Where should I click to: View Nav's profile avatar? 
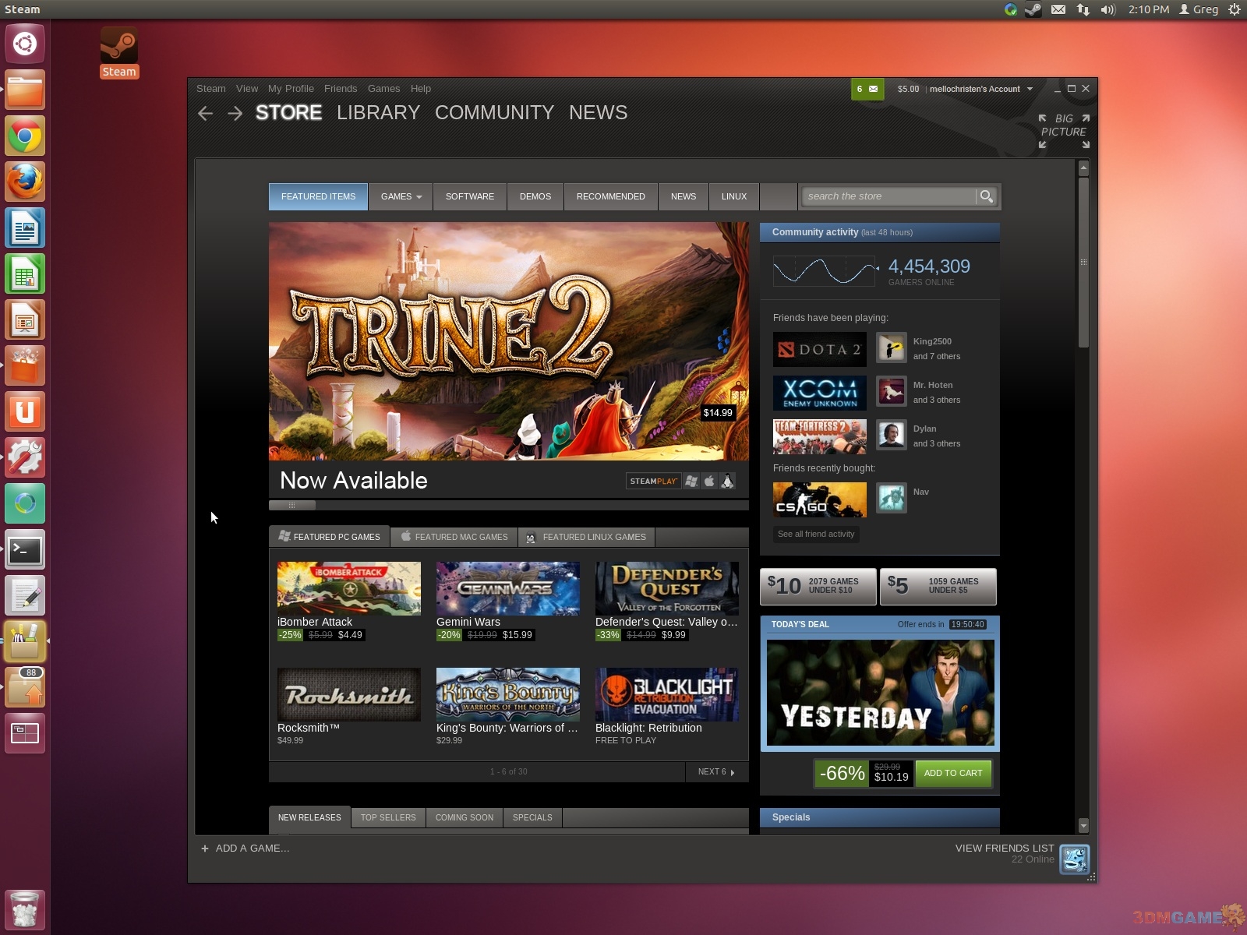pos(891,499)
